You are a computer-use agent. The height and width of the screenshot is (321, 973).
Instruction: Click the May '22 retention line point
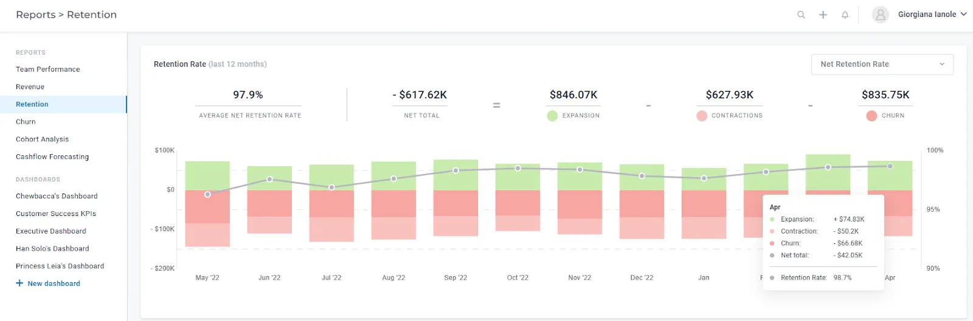click(x=207, y=195)
